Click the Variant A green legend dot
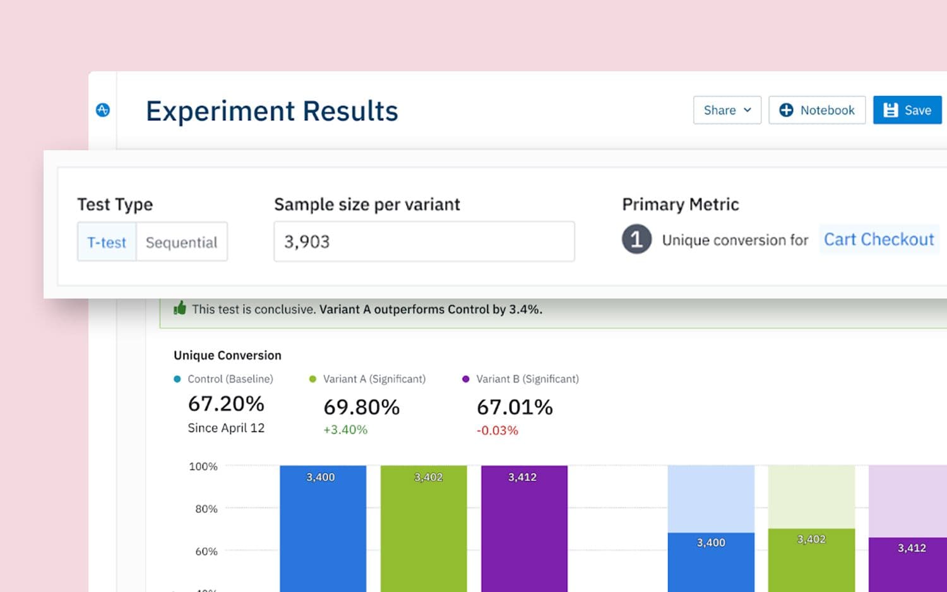The height and width of the screenshot is (592, 947). [313, 379]
